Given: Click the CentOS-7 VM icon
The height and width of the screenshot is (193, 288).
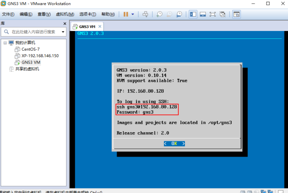Looking at the screenshot, I should click(x=17, y=49).
